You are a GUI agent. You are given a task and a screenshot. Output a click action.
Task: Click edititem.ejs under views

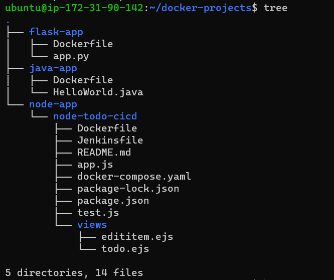(x=137, y=237)
